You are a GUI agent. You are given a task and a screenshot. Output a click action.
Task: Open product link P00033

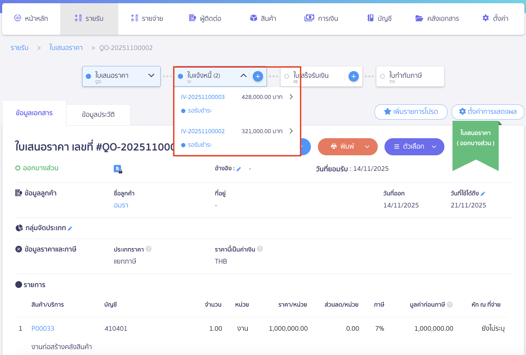43,328
